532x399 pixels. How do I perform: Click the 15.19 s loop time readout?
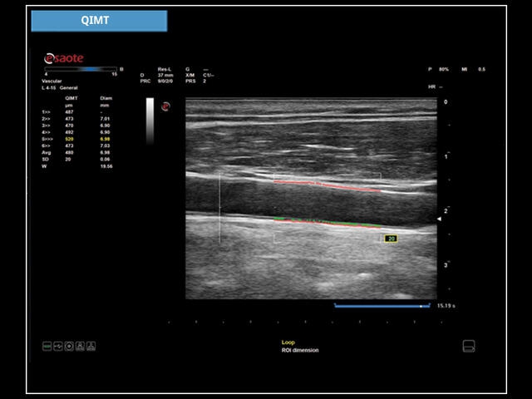tap(446, 306)
